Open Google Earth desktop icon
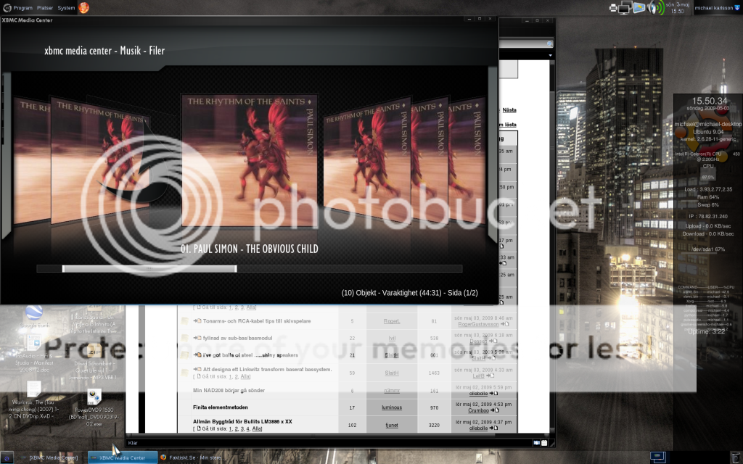 click(33, 314)
